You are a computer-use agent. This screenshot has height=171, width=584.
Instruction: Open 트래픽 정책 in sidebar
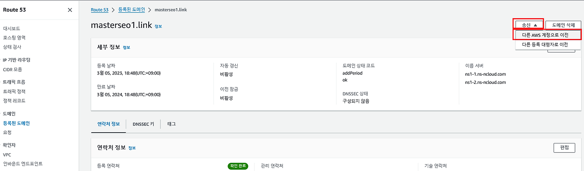(x=14, y=91)
